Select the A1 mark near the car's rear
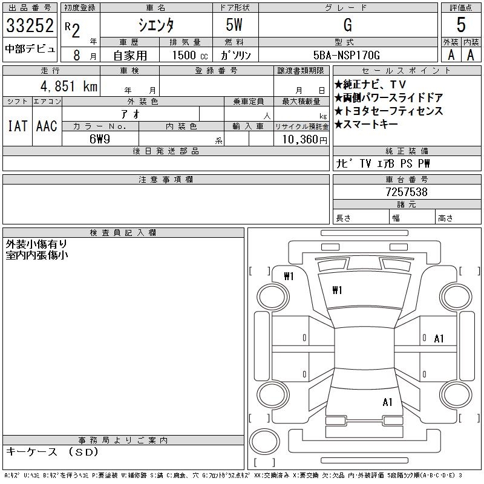The height and width of the screenshot is (484, 484). 387,402
